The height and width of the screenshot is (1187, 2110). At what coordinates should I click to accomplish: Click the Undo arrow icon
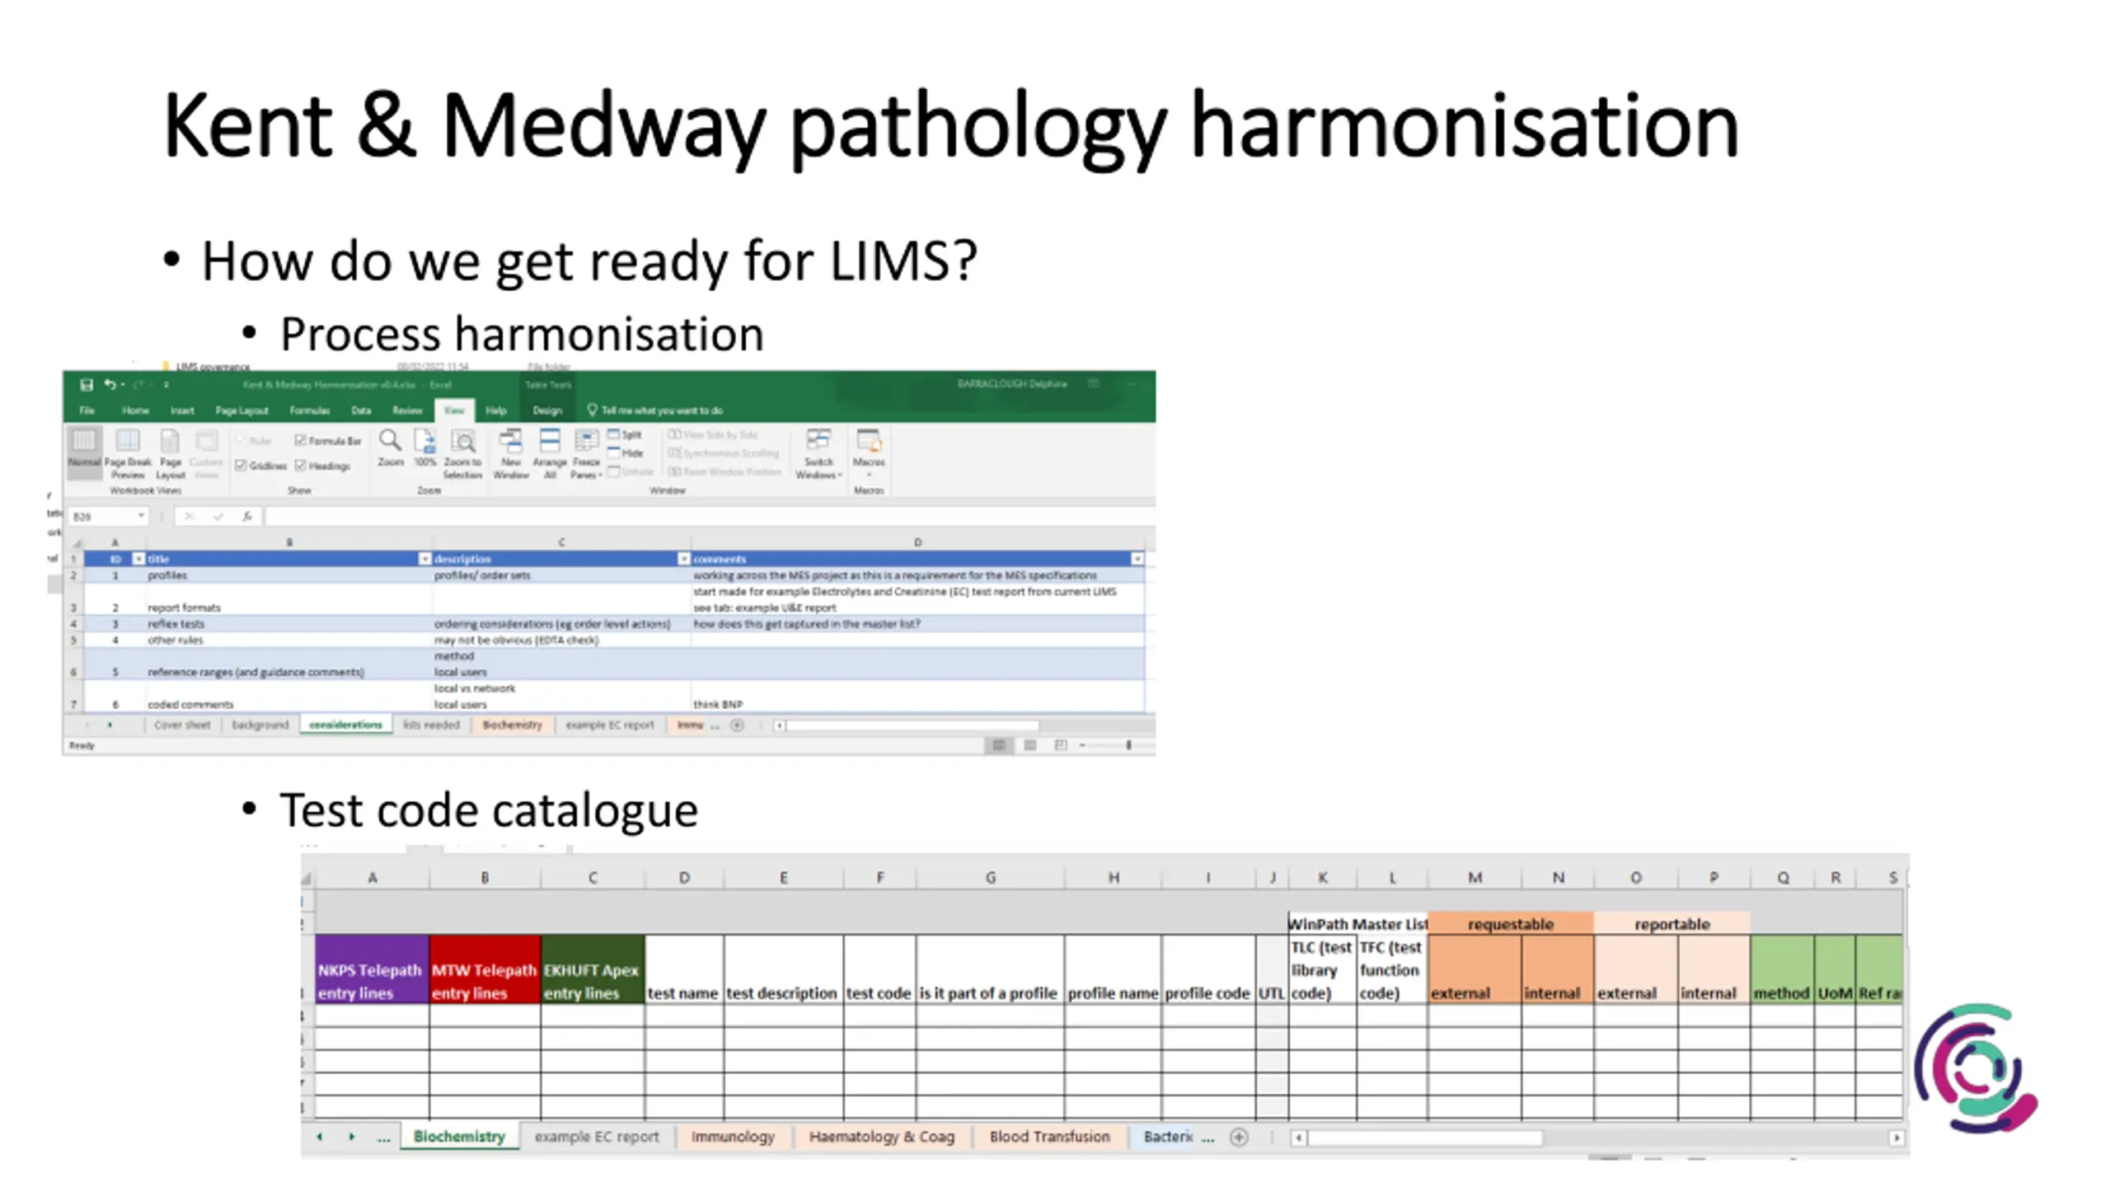coord(110,384)
